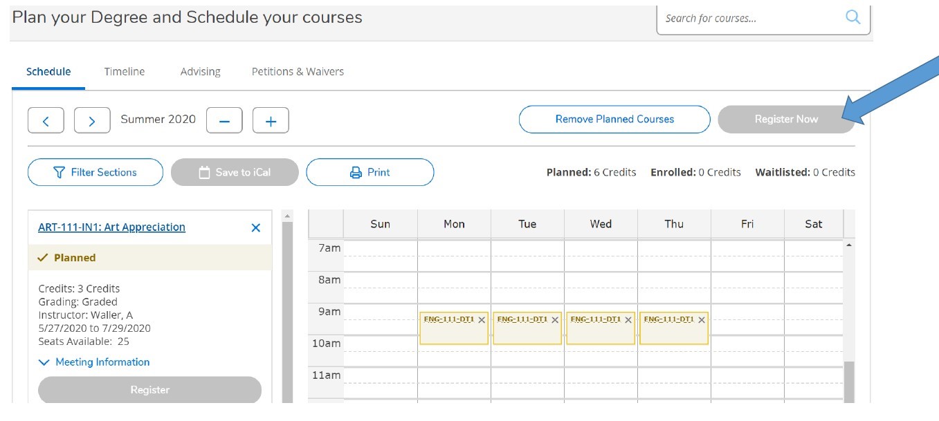Click the Register Now button
This screenshot has width=939, height=421.
coord(786,118)
